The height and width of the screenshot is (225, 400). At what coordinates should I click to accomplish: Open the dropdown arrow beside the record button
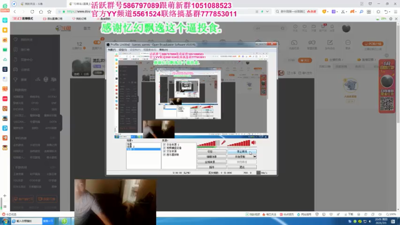point(254,157)
